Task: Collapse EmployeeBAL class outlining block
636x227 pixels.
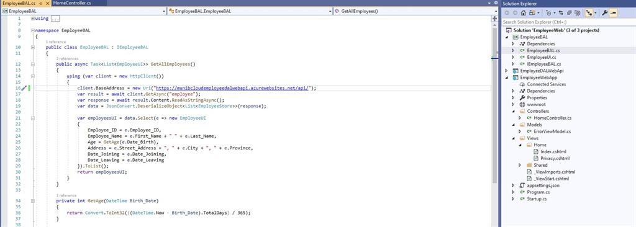Action: 33,47
